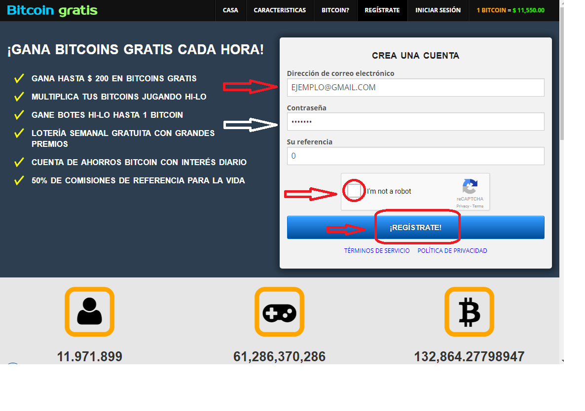Click the GANE BOTES HI-LO HASTA 1 BITCOIN text
The image size is (585, 411).
click(x=107, y=115)
